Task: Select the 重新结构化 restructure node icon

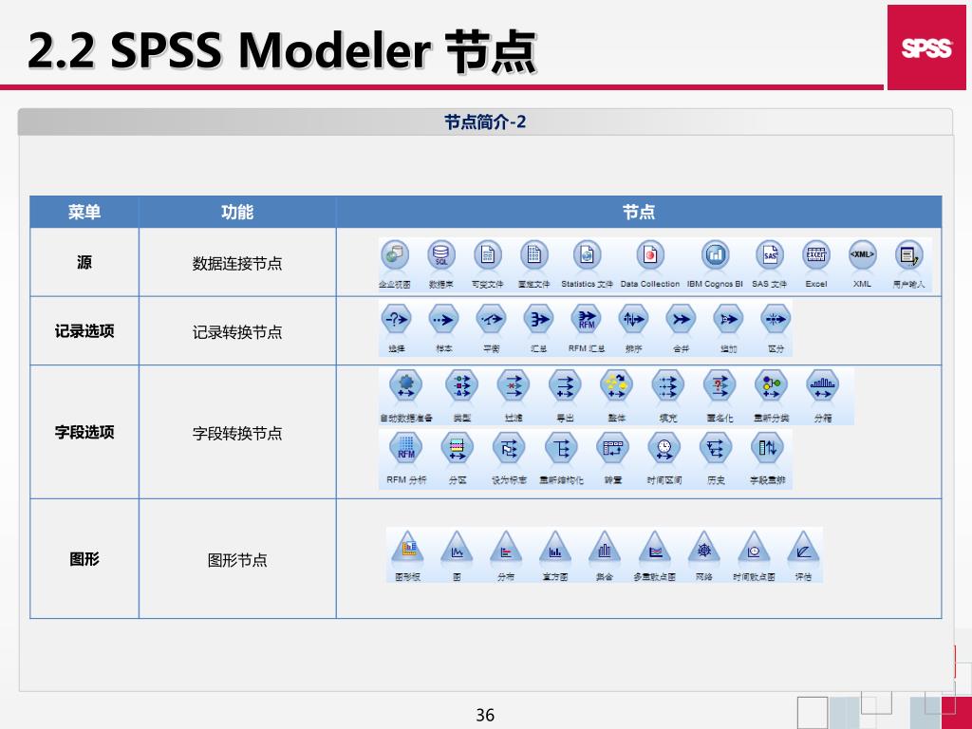Action: coord(561,448)
